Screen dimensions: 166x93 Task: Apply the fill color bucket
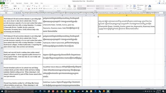pyautogui.click(x=26, y=9)
